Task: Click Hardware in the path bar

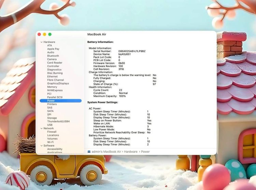Action: pyautogui.click(x=131, y=152)
